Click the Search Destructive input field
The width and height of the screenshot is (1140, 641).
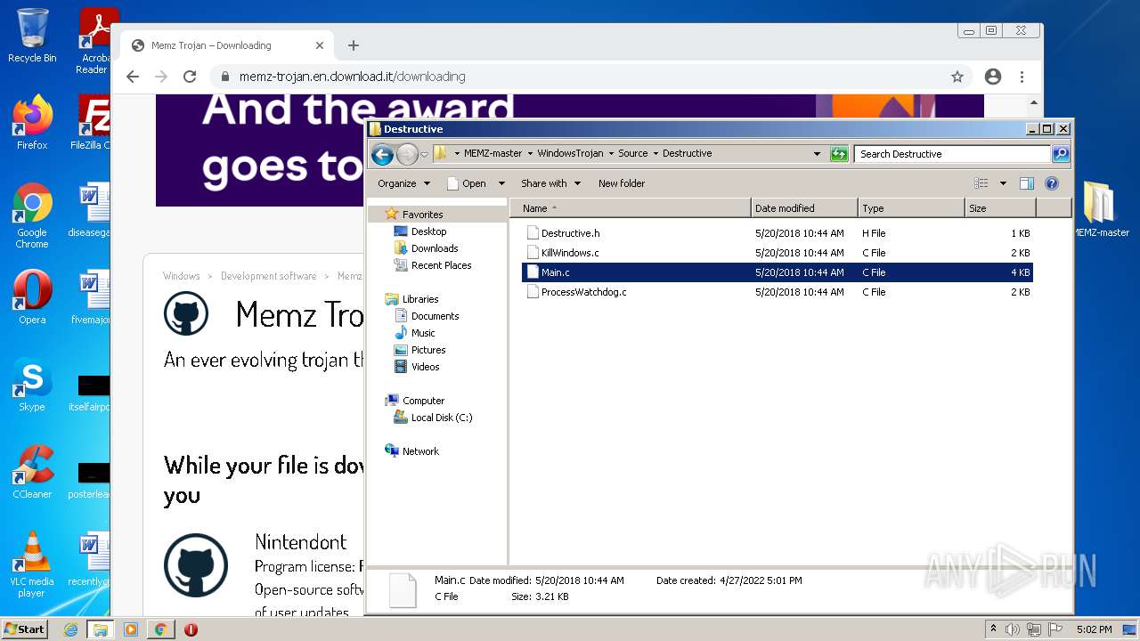(x=952, y=154)
